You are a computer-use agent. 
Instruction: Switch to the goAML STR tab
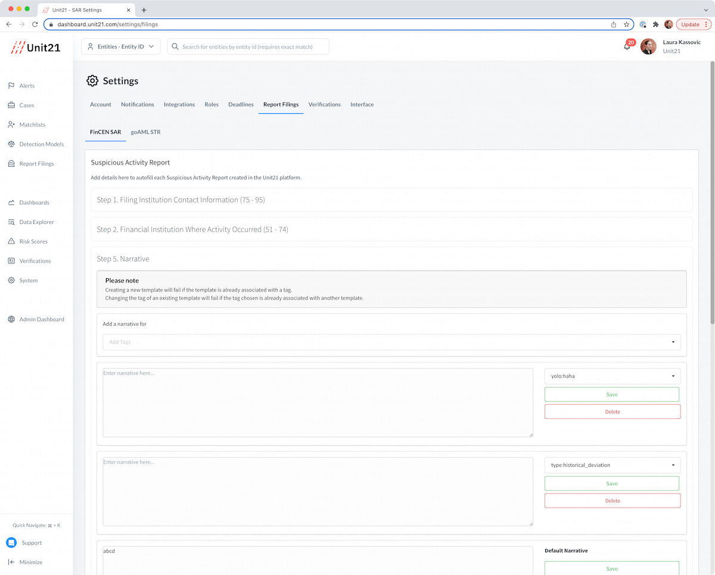[145, 132]
